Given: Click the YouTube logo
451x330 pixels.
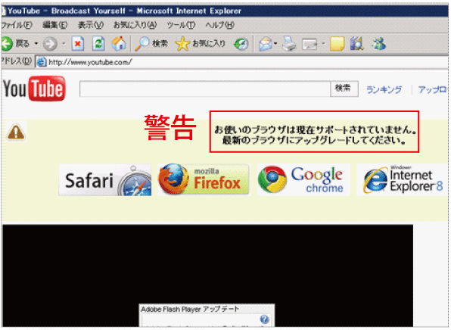Looking at the screenshot, I should pos(34,89).
